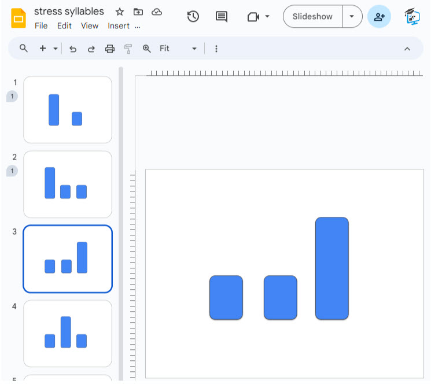Expand the Slideshow options arrow
The height and width of the screenshot is (384, 431).
pyautogui.click(x=352, y=17)
